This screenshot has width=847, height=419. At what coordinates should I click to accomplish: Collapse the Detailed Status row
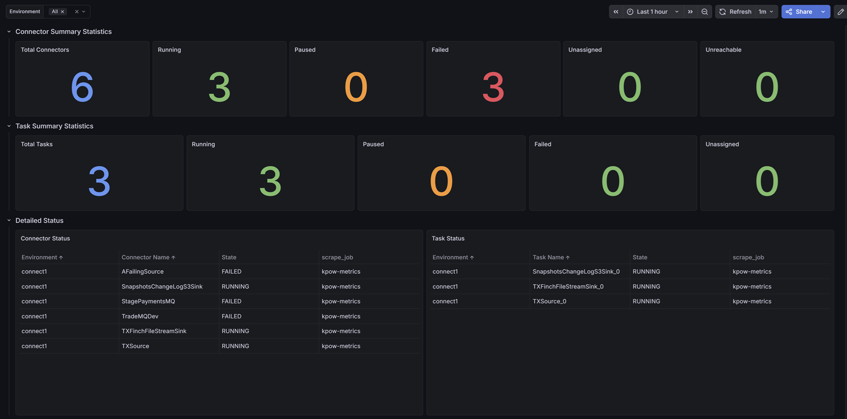[9, 220]
